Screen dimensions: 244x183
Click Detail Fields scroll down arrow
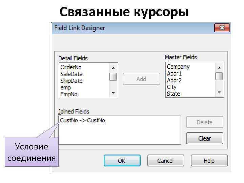click(x=114, y=93)
